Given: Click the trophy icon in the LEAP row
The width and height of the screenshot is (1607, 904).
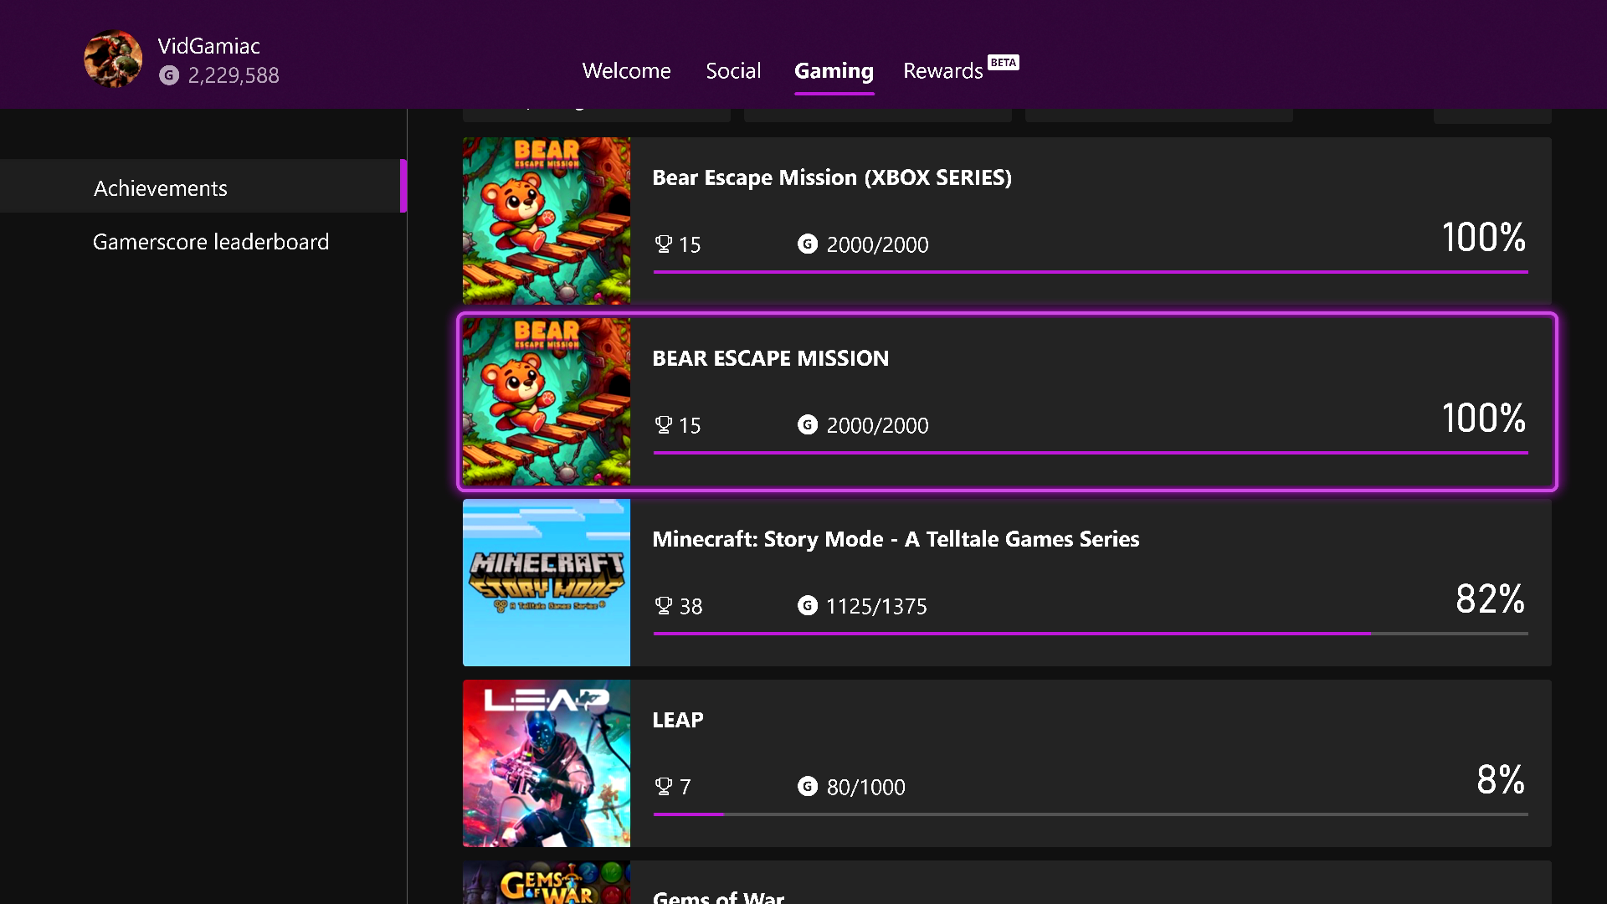Looking at the screenshot, I should pyautogui.click(x=664, y=787).
